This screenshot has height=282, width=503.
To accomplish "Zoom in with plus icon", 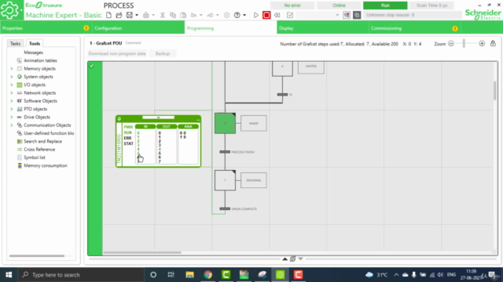I will click(x=482, y=44).
